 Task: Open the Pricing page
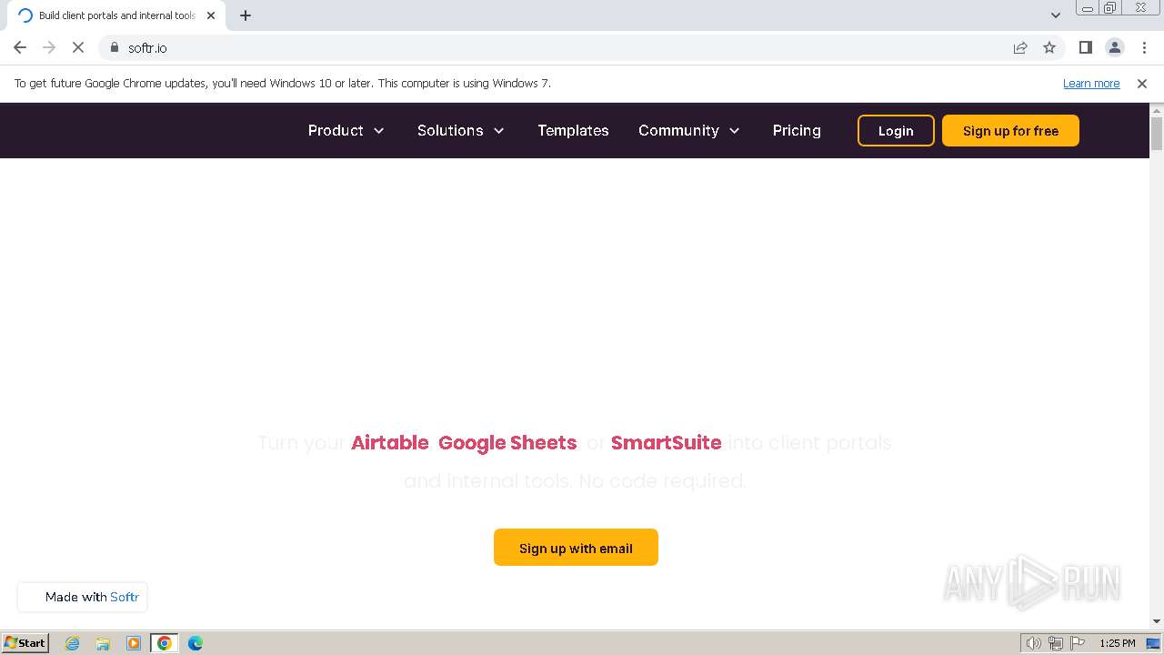click(x=797, y=130)
